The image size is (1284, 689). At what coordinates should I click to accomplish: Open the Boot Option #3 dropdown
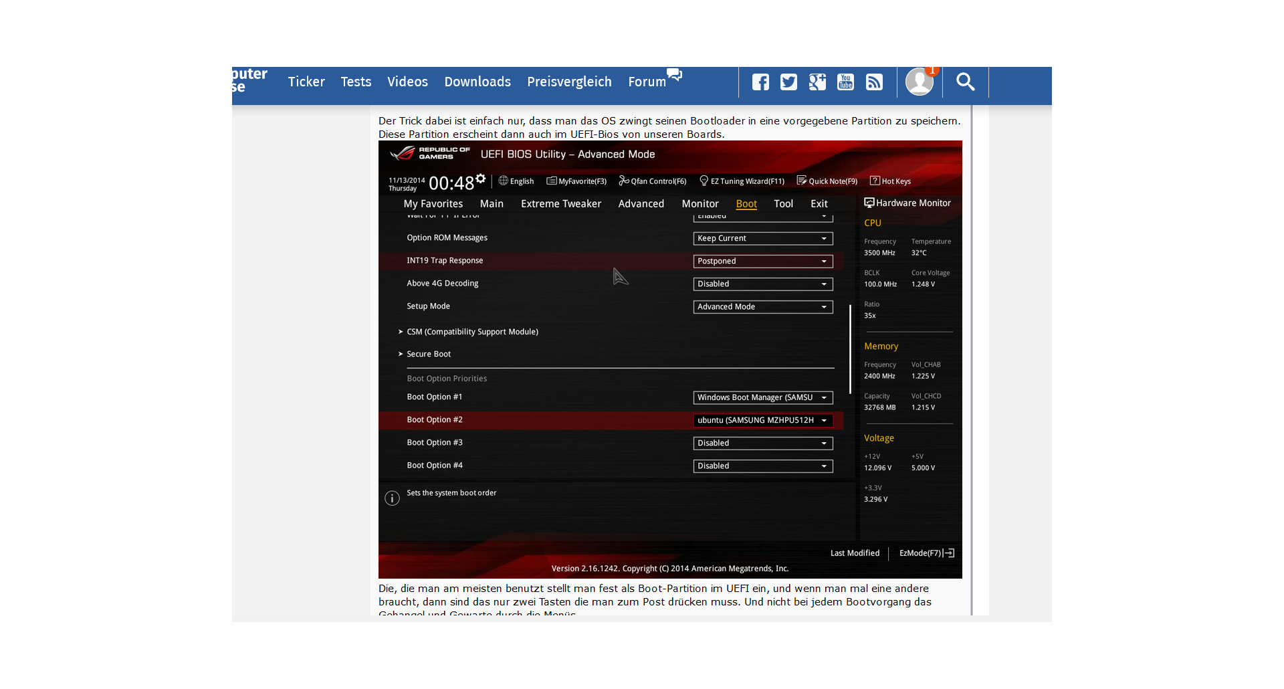[x=763, y=444]
